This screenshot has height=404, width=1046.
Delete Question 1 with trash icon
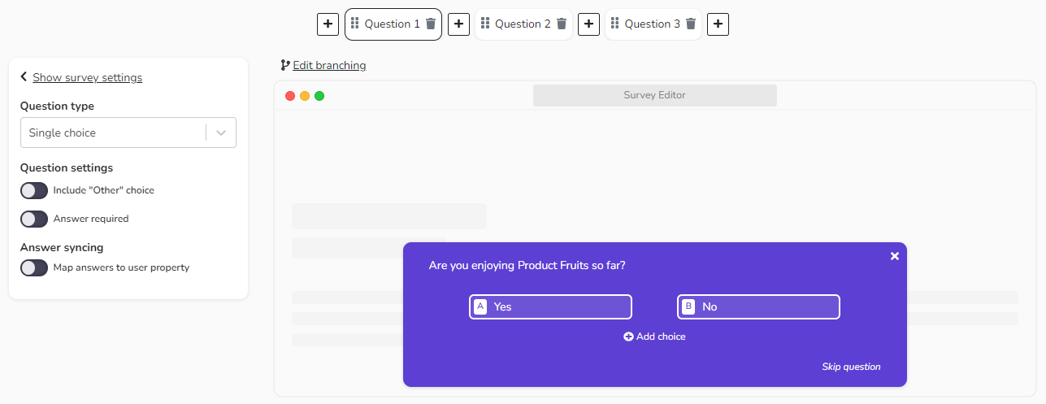click(x=431, y=24)
